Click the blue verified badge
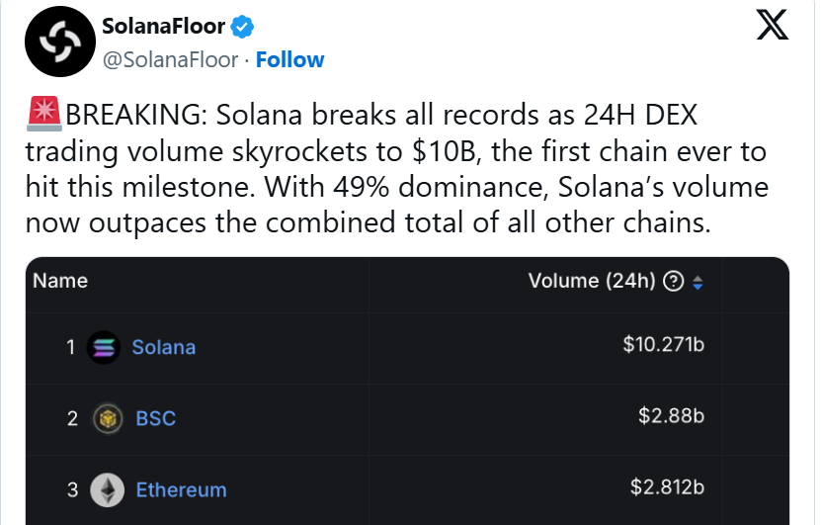Viewport: 821px width, 525px height. [242, 27]
